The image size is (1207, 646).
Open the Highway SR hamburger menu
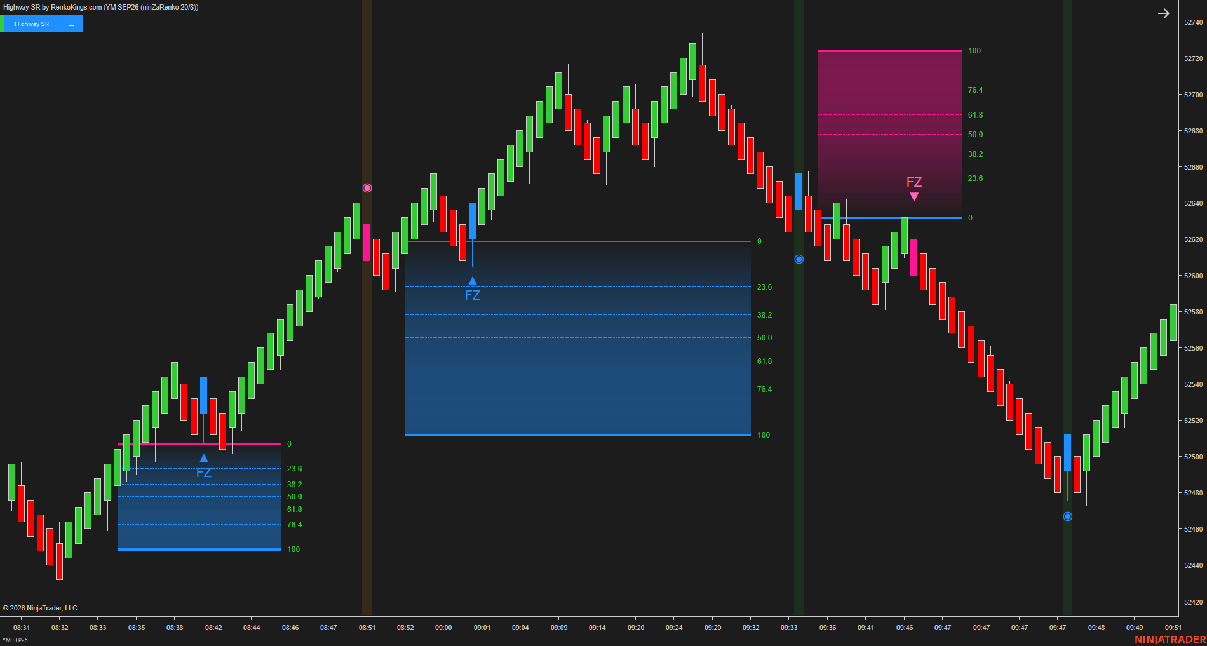point(71,24)
